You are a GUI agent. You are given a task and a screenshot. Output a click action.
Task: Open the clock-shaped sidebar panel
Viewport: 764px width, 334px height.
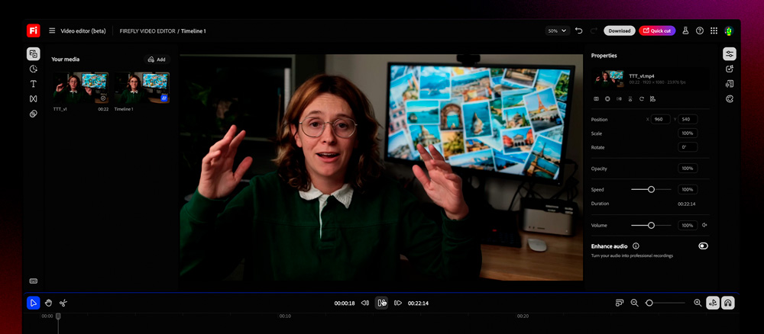click(x=33, y=69)
